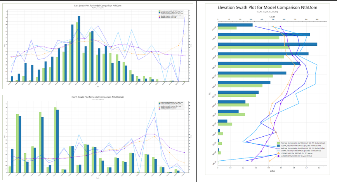The image size is (337, 182).
Task: Click the orange triangle legend marker in Elevation plot
Action: [278, 154]
